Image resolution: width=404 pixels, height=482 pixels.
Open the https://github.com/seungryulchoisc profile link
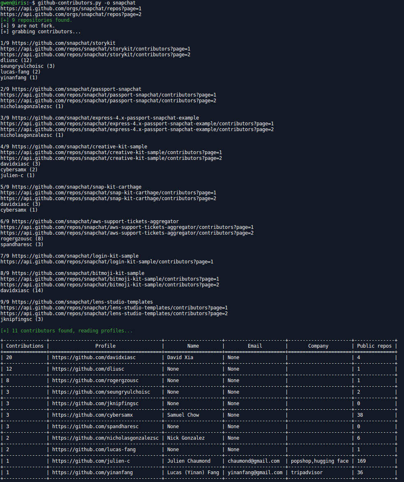point(101,392)
